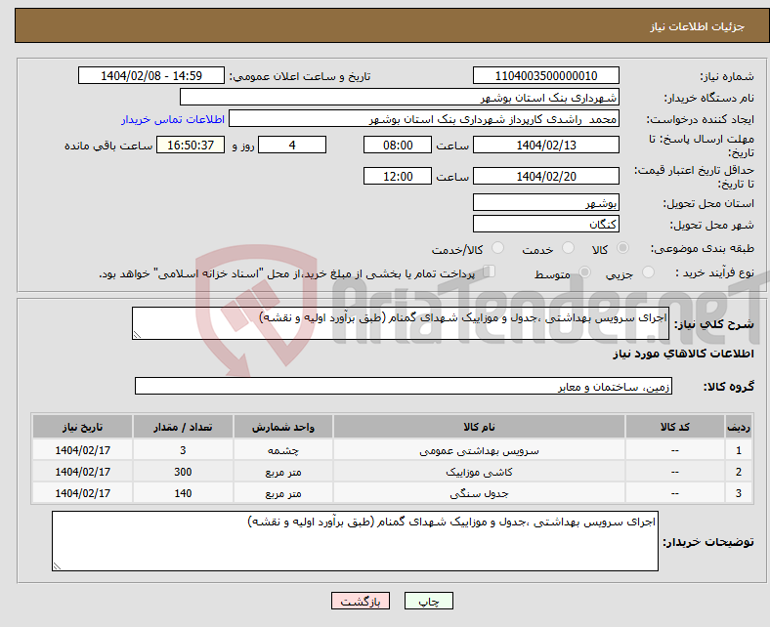The height and width of the screenshot is (627, 770).
Task: Toggle the اسناد خزانه اسلامی payment checkbox
Action: 490,272
